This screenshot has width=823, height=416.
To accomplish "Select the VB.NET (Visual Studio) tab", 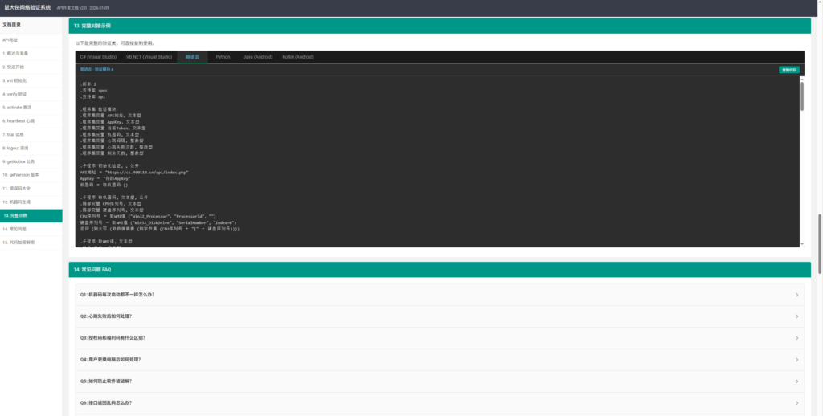I will [149, 57].
